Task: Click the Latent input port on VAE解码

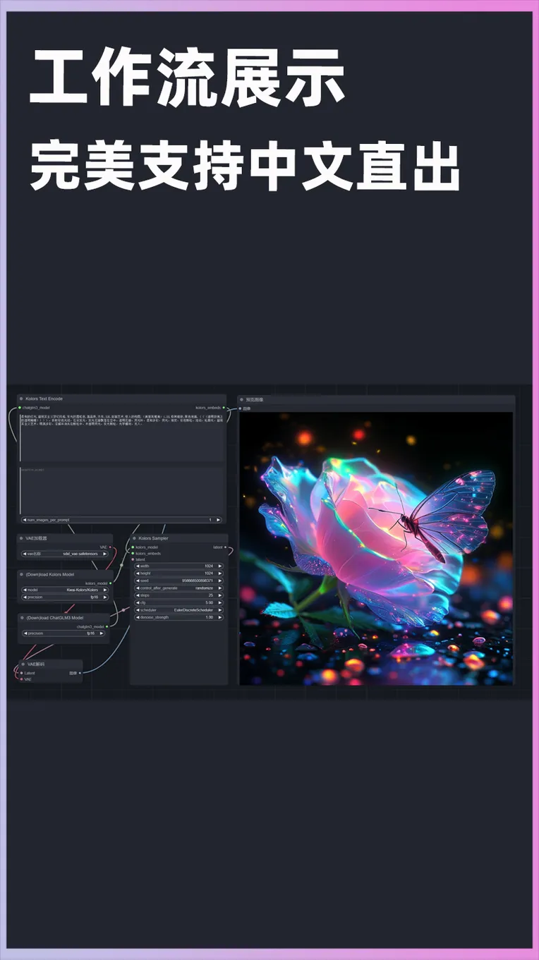Action: [20, 673]
